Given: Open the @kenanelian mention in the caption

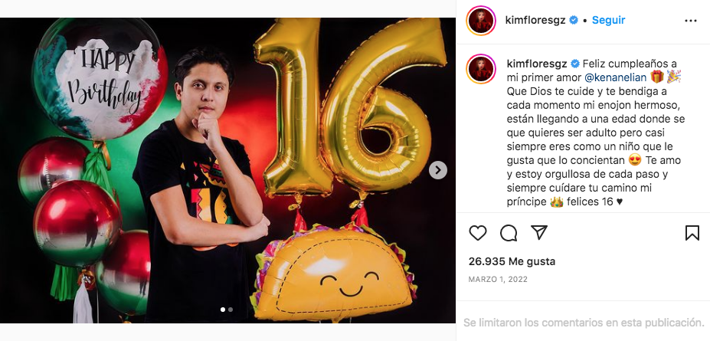Looking at the screenshot, I should pos(615,77).
